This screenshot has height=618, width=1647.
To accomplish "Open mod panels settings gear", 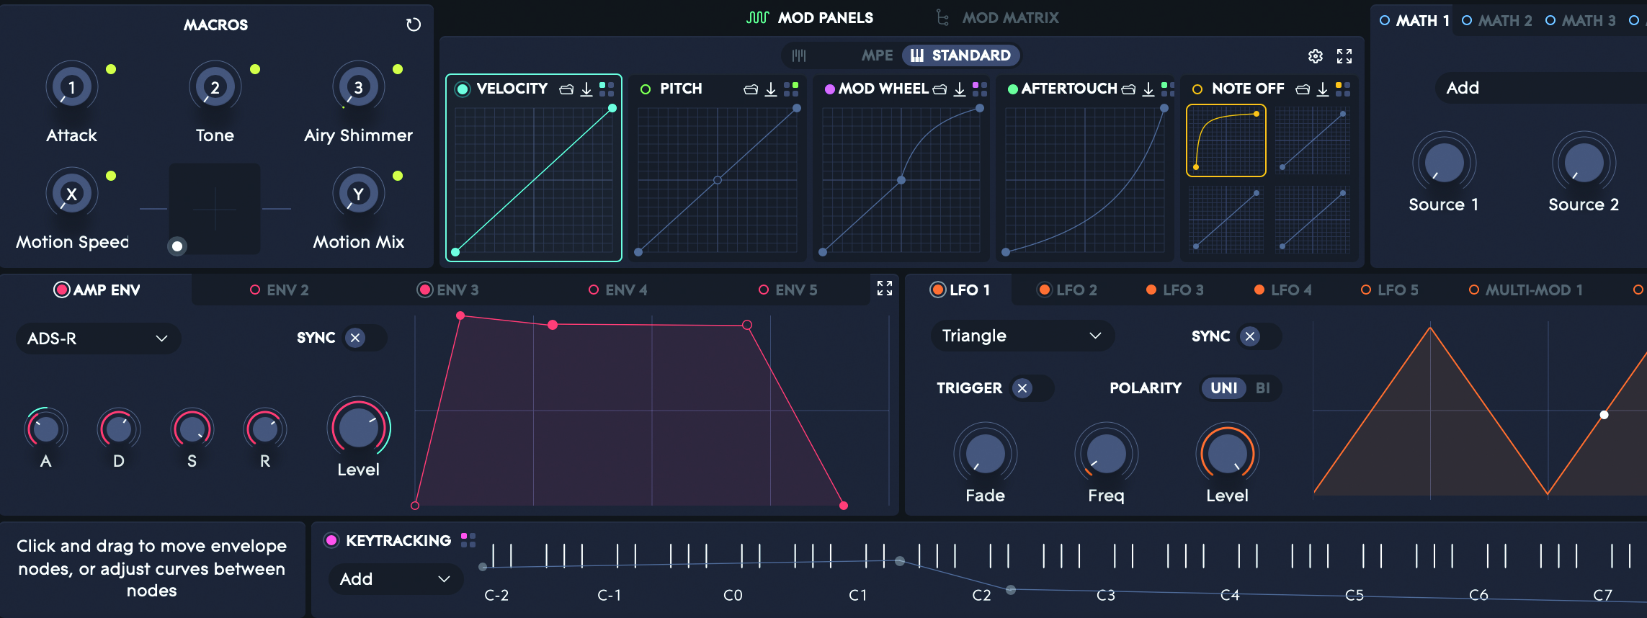I will (x=1316, y=56).
